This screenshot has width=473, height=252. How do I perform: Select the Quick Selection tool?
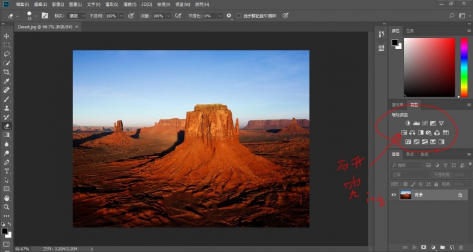click(7, 63)
